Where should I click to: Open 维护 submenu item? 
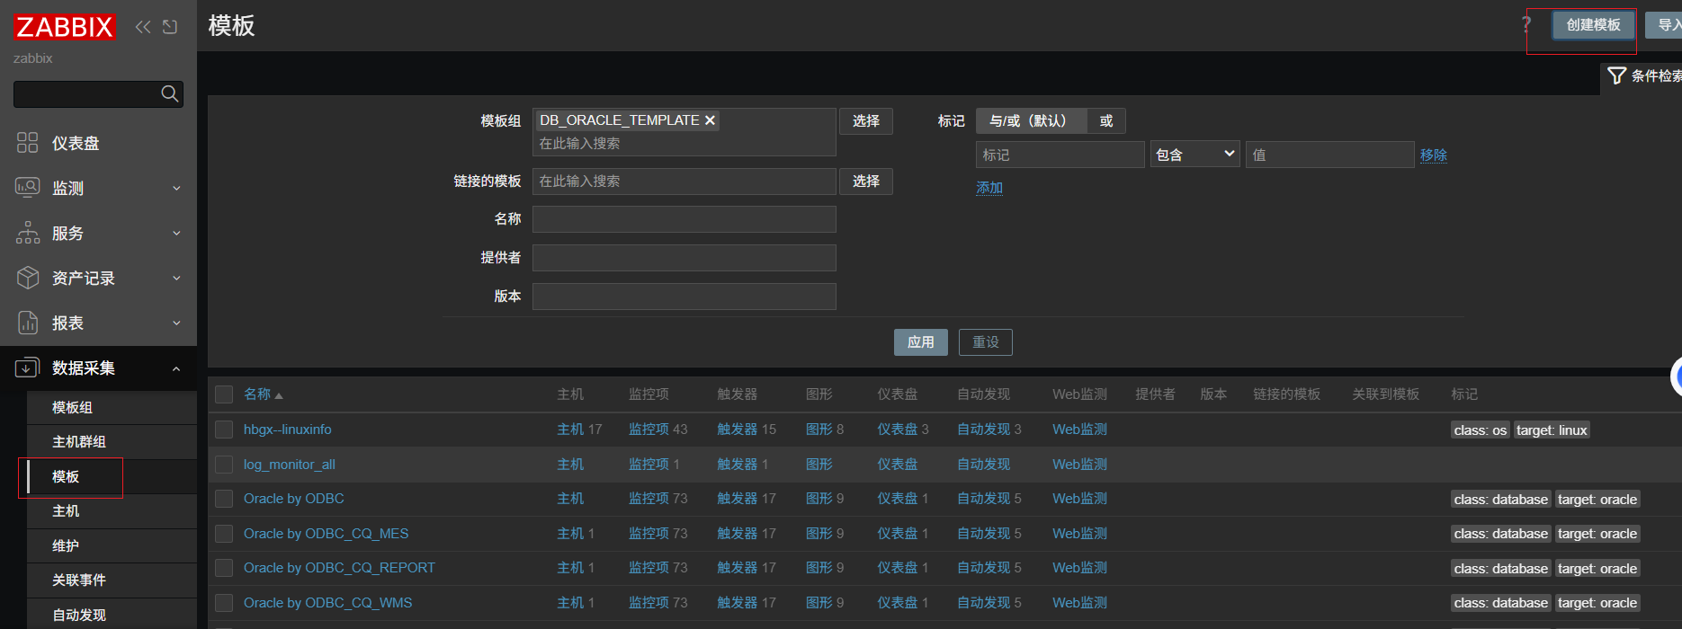[x=112, y=545]
